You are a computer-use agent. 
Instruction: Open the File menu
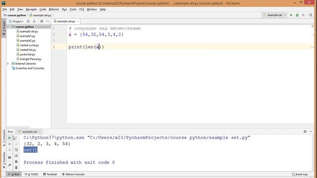(x=4, y=9)
